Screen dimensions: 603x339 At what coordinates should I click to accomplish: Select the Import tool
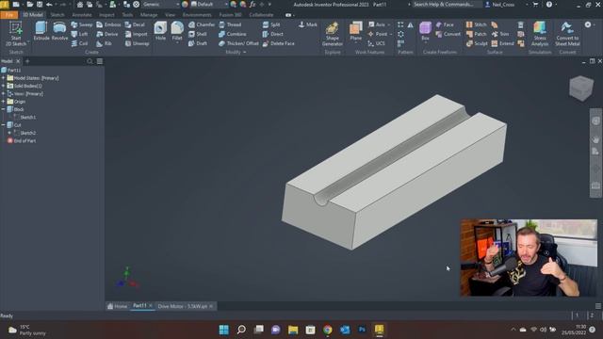(136, 34)
